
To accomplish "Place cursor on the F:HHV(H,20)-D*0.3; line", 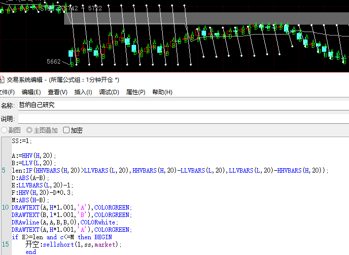I will pyautogui.click(x=42, y=193).
